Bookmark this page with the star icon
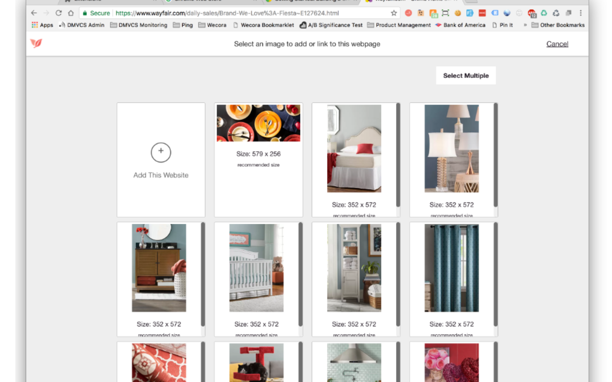 [393, 13]
